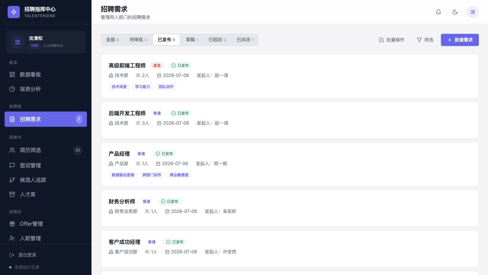Click 财务法务部 department text
The image size is (488, 275).
point(126,211)
